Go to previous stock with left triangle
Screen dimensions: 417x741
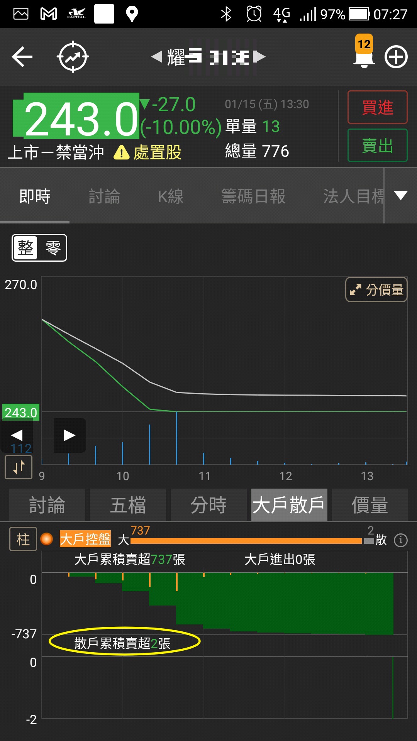pos(156,57)
